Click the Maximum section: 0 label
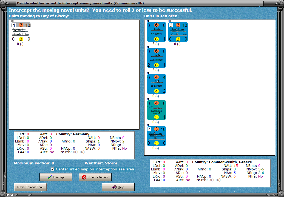Viewport: 284px width, 197px height. 34,163
